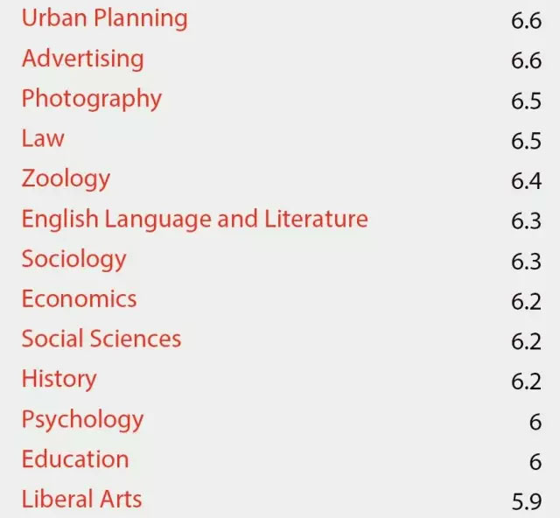Click the 6.3 score beside Sociology
The width and height of the screenshot is (560, 518).
click(527, 262)
